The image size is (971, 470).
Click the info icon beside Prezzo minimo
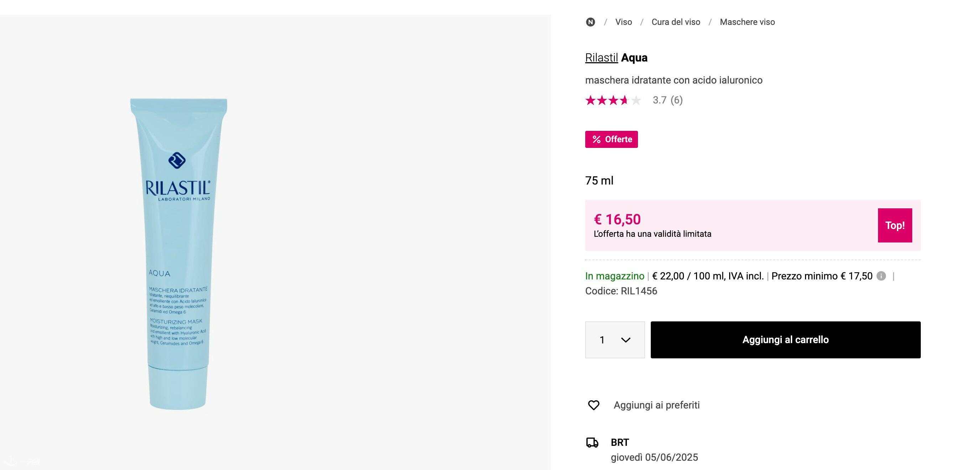click(x=881, y=276)
